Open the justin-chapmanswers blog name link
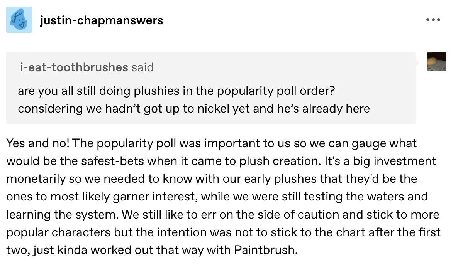 (x=102, y=20)
